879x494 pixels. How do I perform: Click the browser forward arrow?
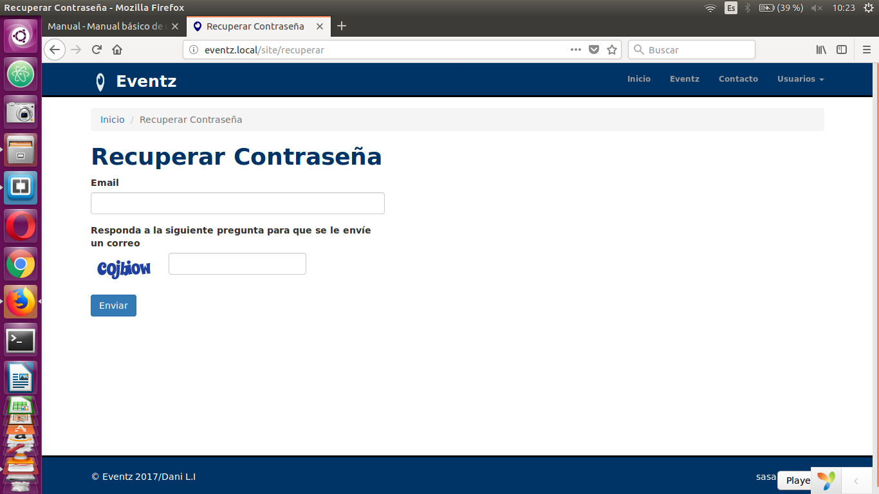76,50
